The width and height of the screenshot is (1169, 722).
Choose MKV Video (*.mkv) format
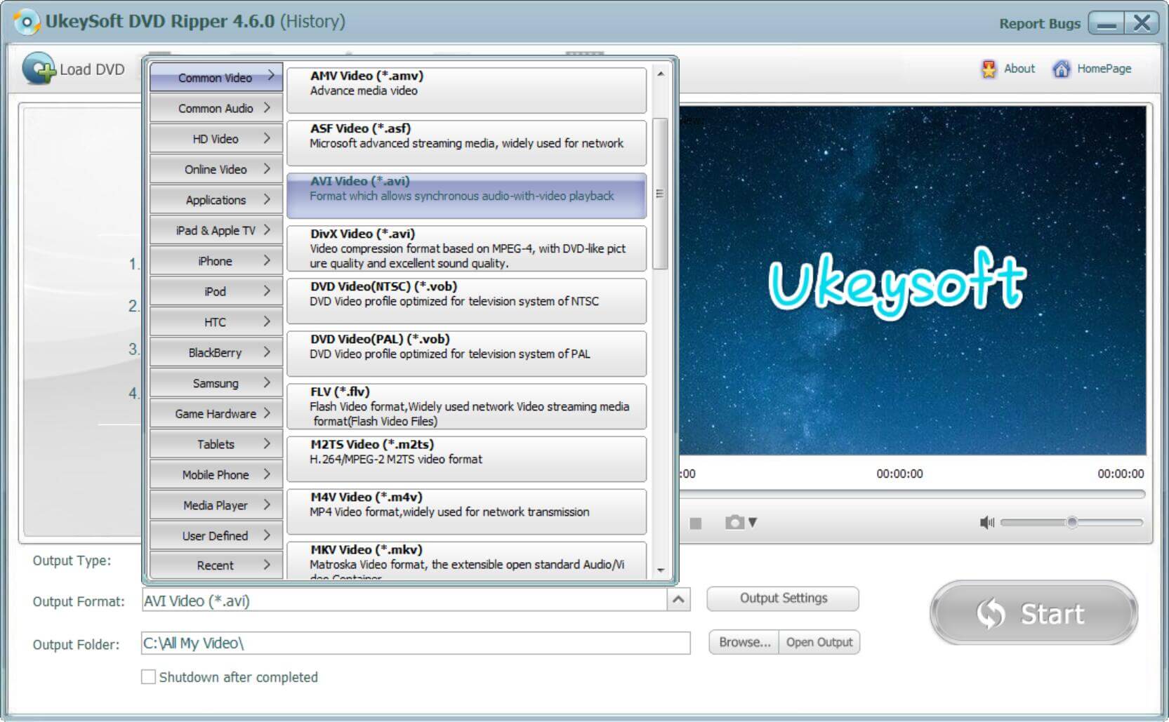[x=466, y=560]
